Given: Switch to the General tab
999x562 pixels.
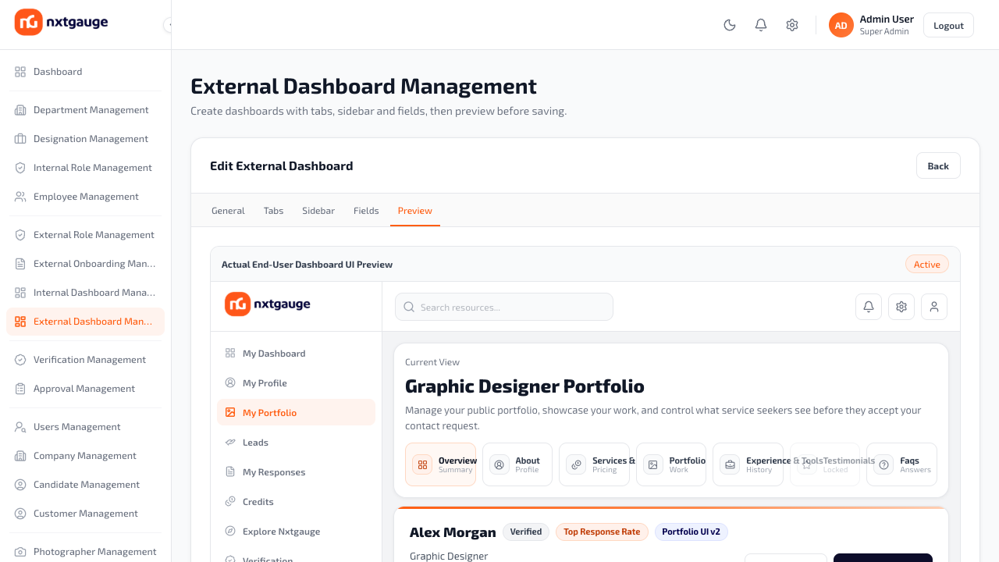Looking at the screenshot, I should point(228,211).
